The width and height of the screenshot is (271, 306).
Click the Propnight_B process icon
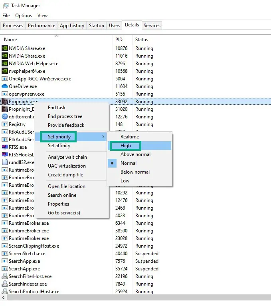[x=5, y=109]
